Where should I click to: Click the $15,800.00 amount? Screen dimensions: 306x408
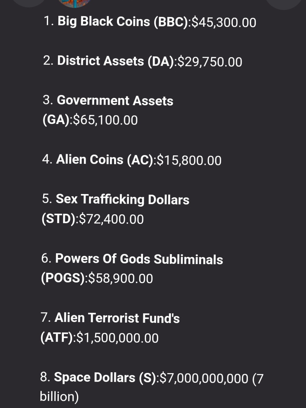point(189,160)
